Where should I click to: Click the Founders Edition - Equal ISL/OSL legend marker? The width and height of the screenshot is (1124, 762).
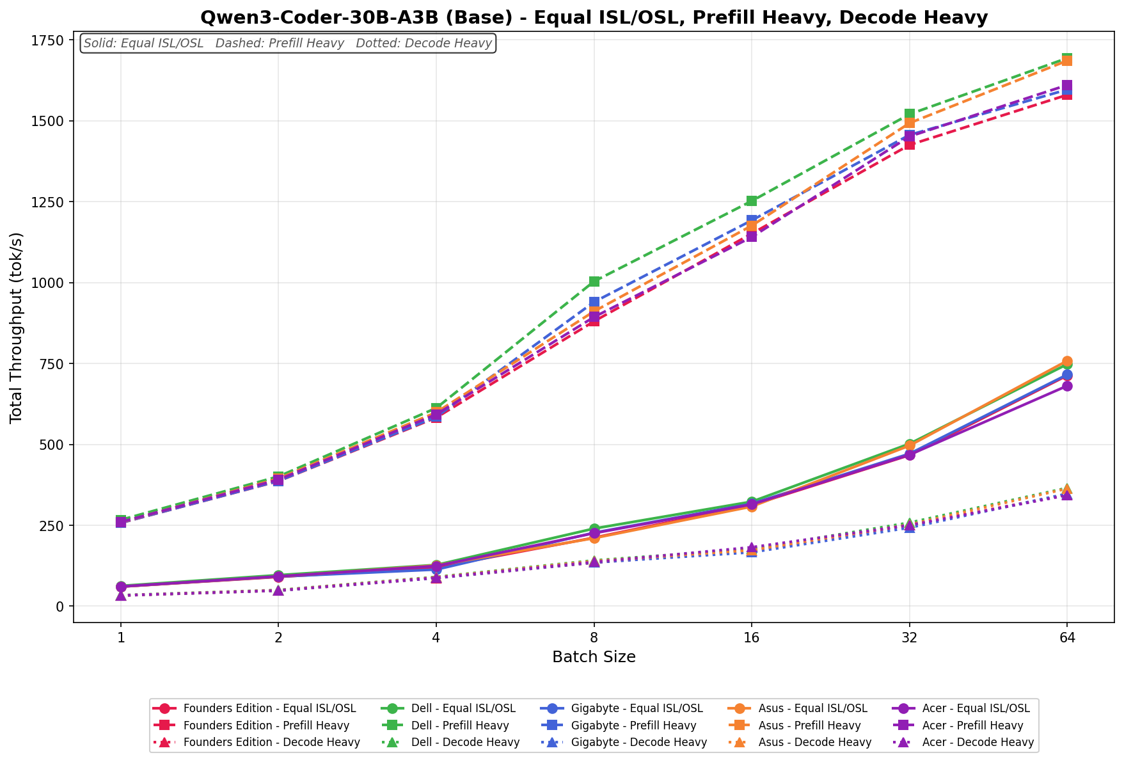coord(165,709)
